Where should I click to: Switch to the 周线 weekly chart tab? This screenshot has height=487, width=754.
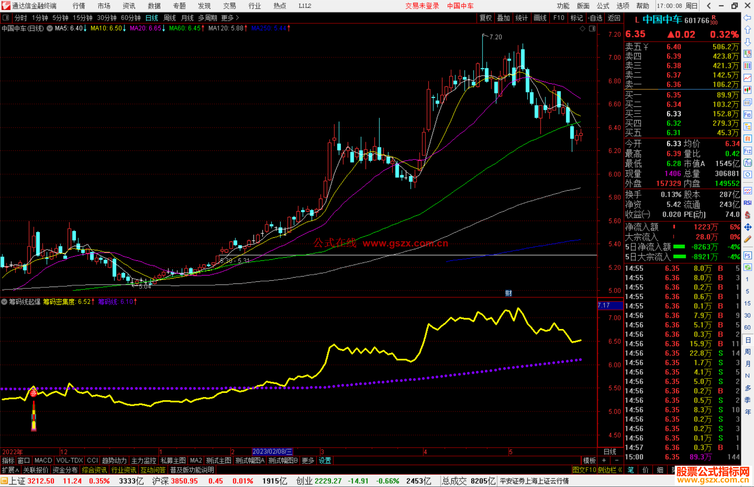coord(170,18)
